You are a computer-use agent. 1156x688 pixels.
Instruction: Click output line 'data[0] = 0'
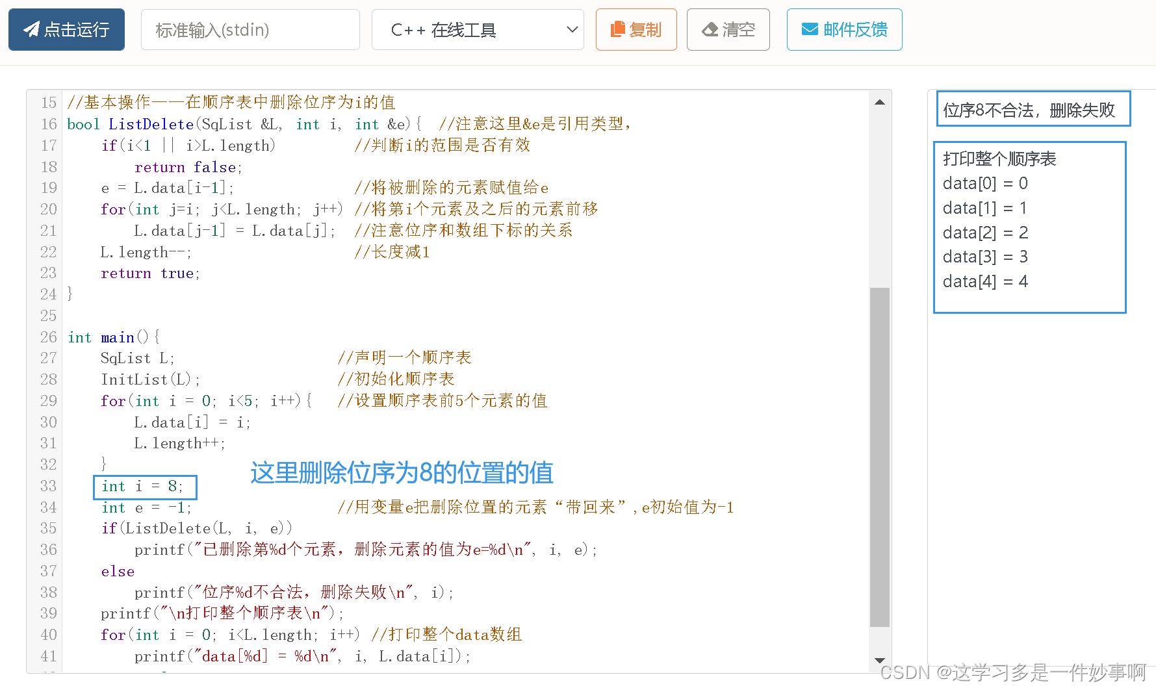985,184
